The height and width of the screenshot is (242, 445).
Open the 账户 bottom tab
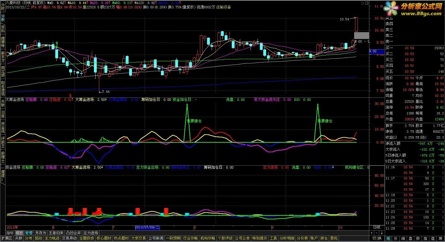pyautogui.click(x=314, y=238)
